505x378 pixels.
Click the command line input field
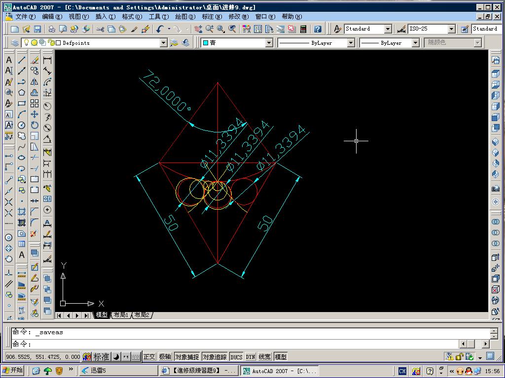point(234,344)
